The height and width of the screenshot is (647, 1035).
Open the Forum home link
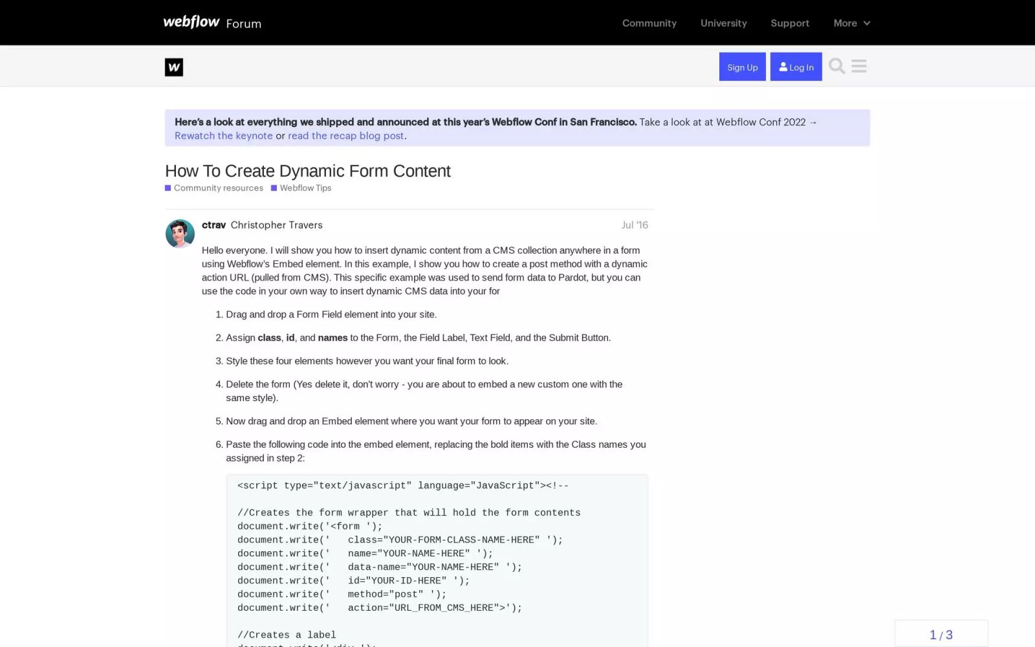(x=243, y=23)
